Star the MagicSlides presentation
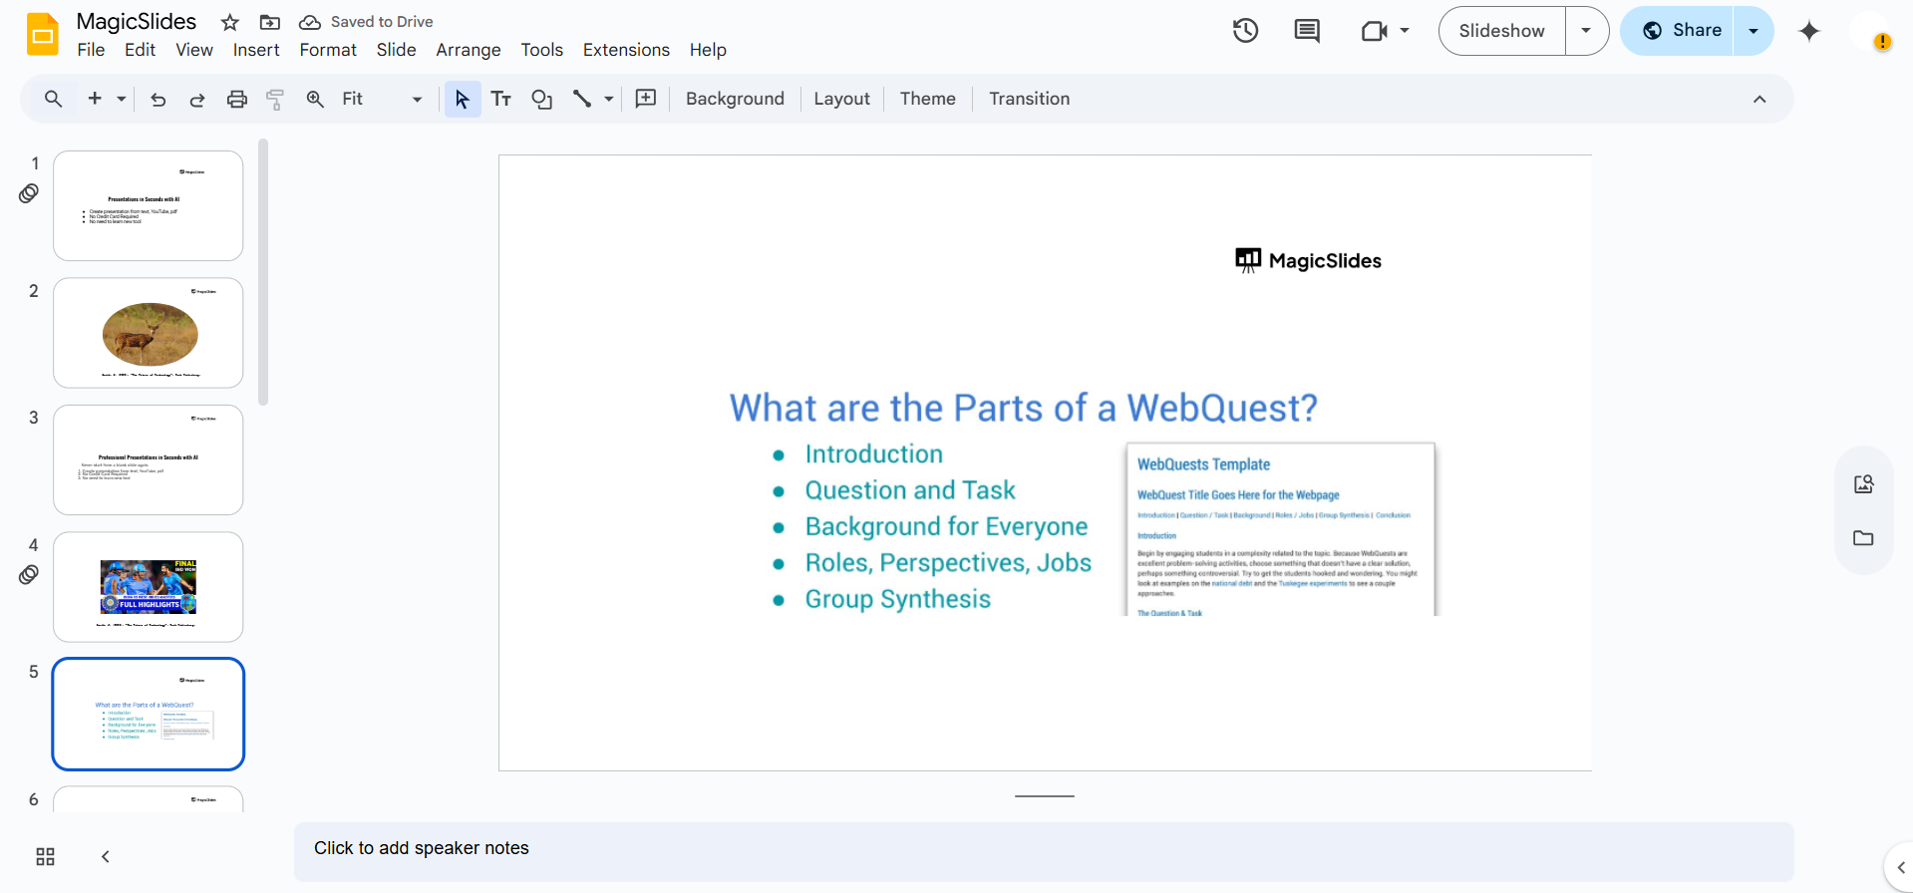The height and width of the screenshot is (893, 1913). click(x=230, y=22)
